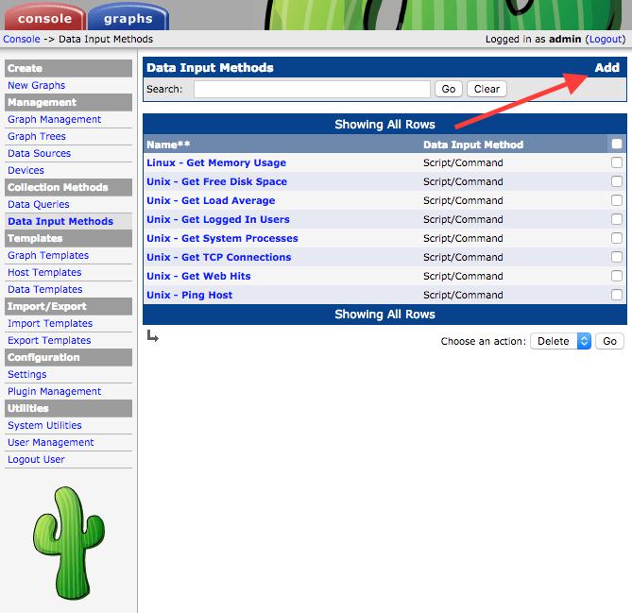
Task: Clear the search filter
Action: coord(487,89)
